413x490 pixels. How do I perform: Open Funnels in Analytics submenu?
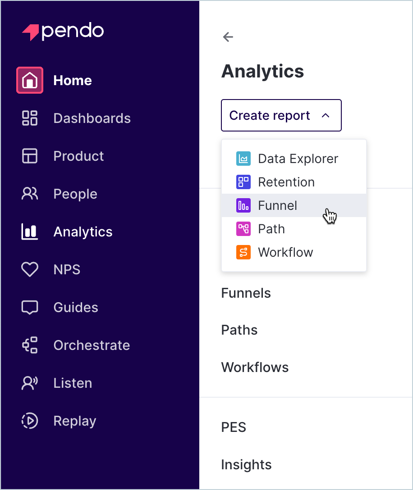pyautogui.click(x=246, y=293)
